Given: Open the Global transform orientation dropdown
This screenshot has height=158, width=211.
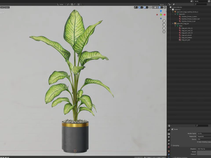Looking at the screenshot, I should click(x=61, y=4).
